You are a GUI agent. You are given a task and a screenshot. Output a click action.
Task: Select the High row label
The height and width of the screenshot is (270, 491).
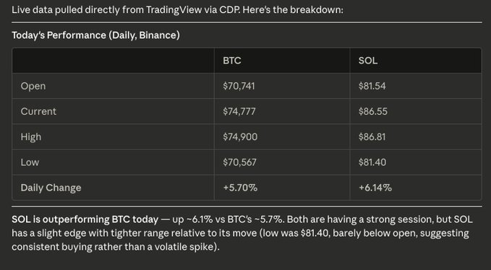(x=30, y=137)
